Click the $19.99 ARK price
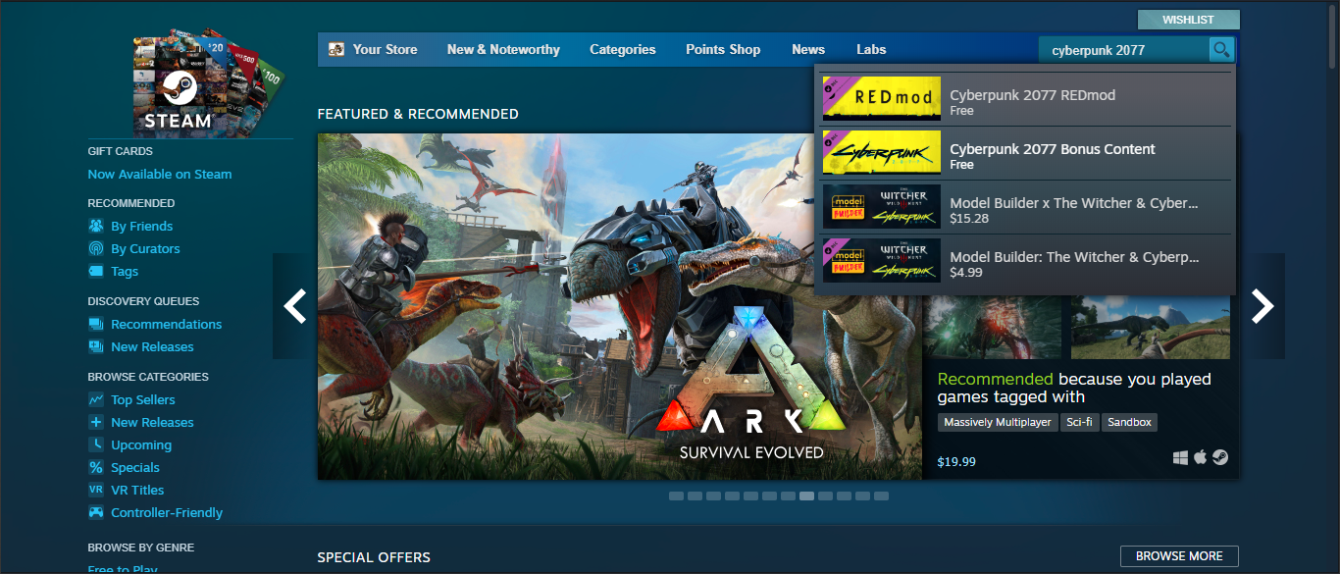 click(x=956, y=461)
